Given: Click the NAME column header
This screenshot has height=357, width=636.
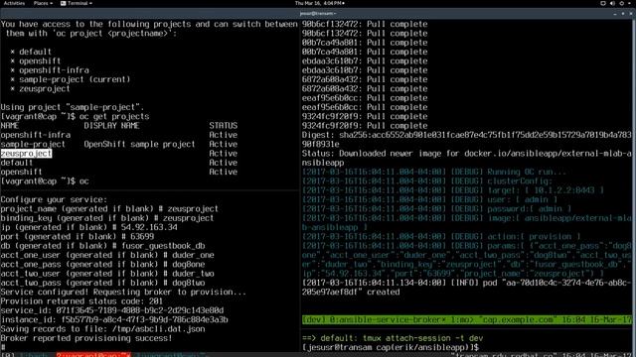Looking at the screenshot, I should [10, 126].
